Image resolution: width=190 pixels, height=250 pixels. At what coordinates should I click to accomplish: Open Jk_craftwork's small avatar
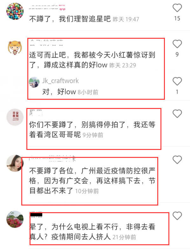click(x=34, y=82)
